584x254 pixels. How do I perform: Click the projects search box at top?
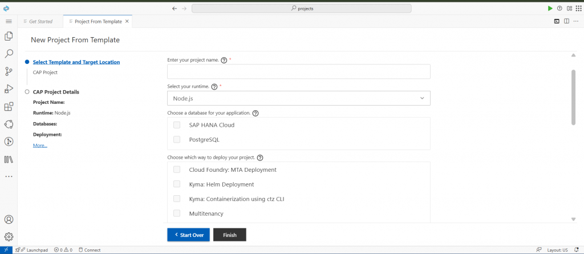point(301,9)
